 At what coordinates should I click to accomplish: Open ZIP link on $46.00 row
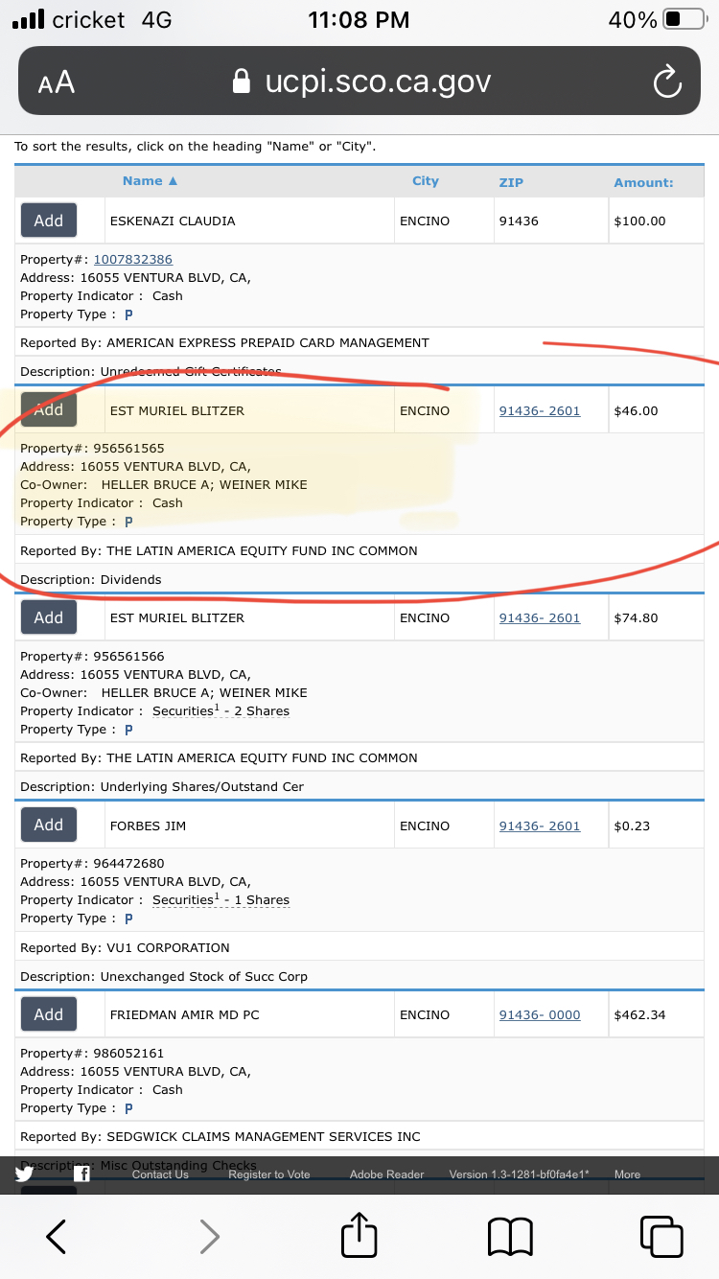click(540, 410)
